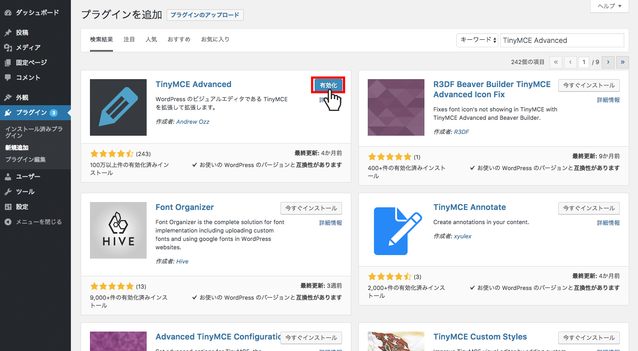Click the current page number field
This screenshot has height=351, width=638.
(x=584, y=62)
